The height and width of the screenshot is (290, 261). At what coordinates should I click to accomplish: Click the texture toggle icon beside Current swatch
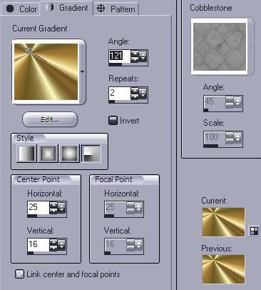click(254, 231)
